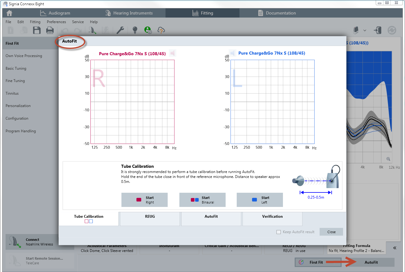
Task: Switch to the Audiogram tab
Action: pos(55,13)
